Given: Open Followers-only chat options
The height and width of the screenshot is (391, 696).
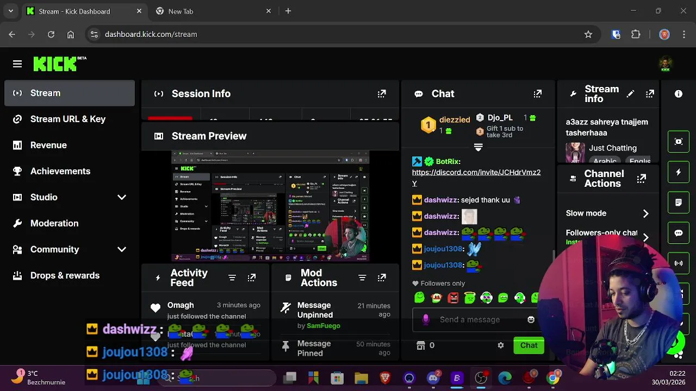Looking at the screenshot, I should (x=607, y=236).
